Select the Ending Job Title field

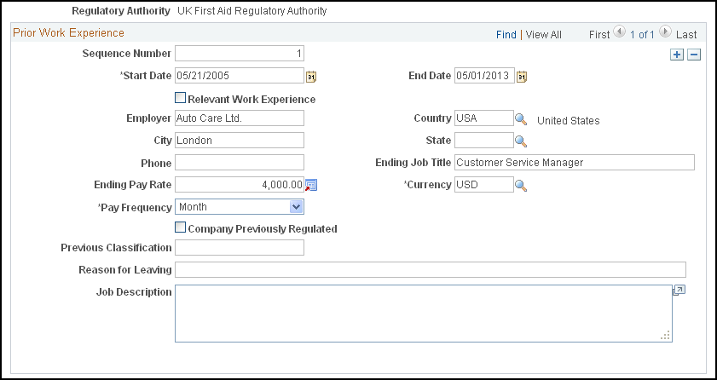pyautogui.click(x=575, y=162)
